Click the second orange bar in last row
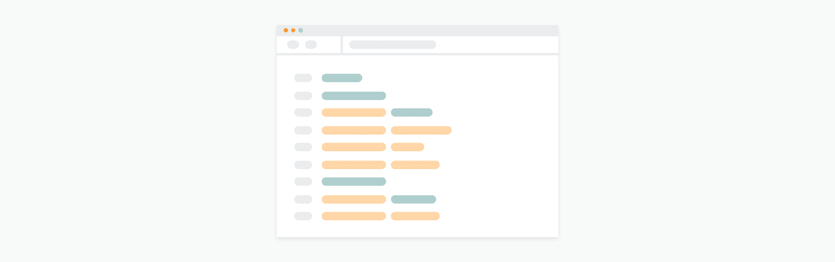835x262 pixels. tap(415, 216)
